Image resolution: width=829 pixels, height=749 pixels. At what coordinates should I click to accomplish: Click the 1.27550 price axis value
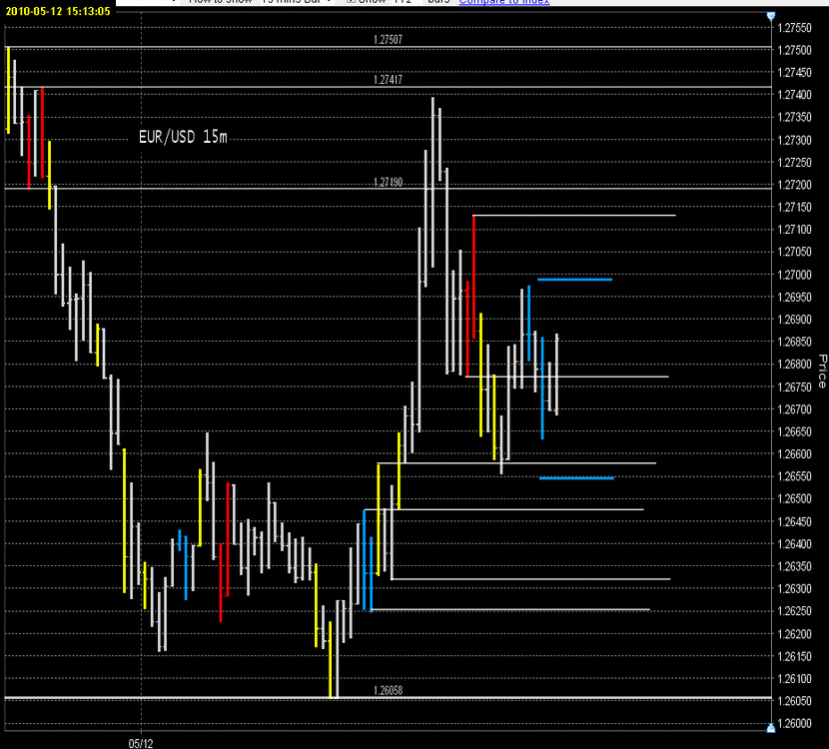pos(794,28)
